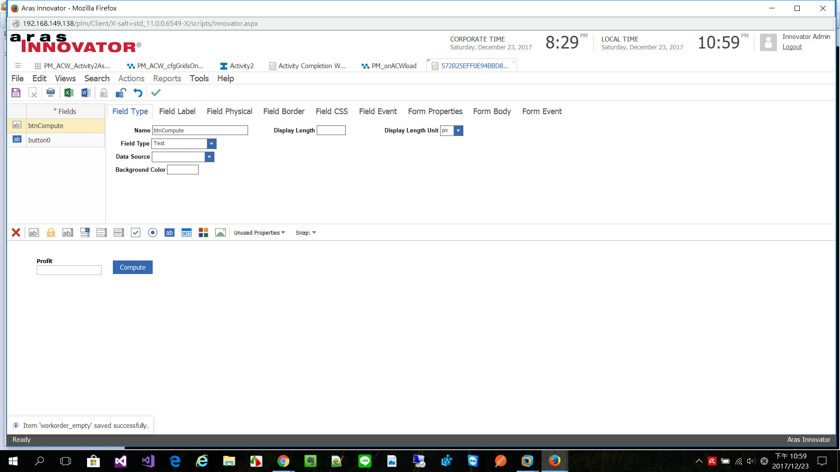Add a date field using calendar icon
Viewport: 840px width, 472px height.
[x=186, y=233]
